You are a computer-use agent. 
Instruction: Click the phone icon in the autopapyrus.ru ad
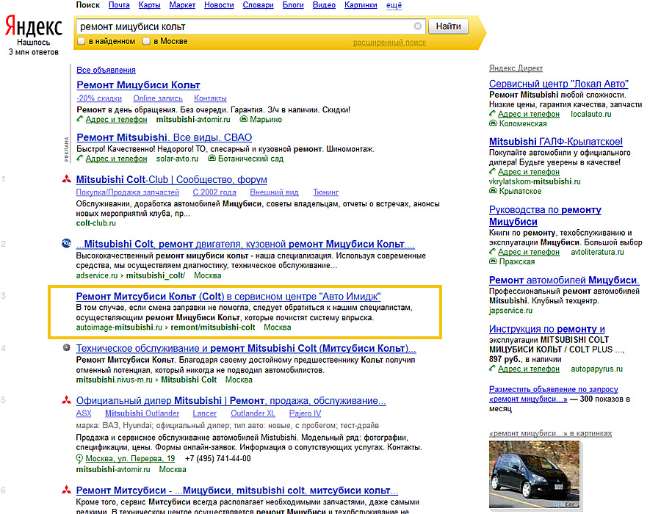coord(492,369)
